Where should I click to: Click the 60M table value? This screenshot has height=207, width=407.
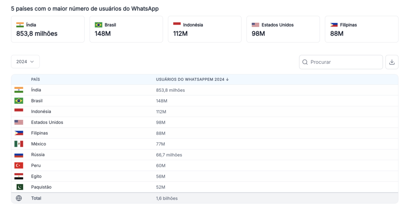coord(161,166)
